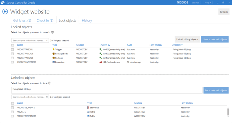This screenshot has height=123, width=232.
Task: Sort locked objects by LOCKED BY column
Action: click(x=105, y=45)
